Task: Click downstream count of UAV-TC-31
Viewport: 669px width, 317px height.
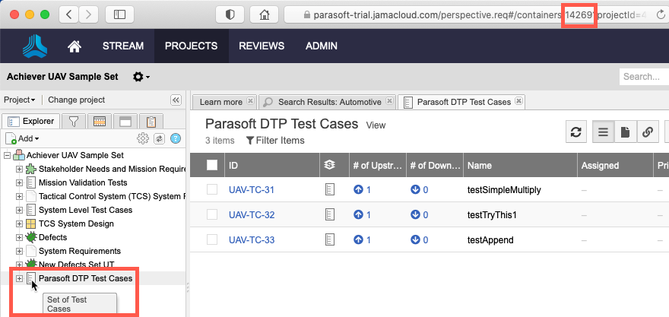Action: click(419, 189)
